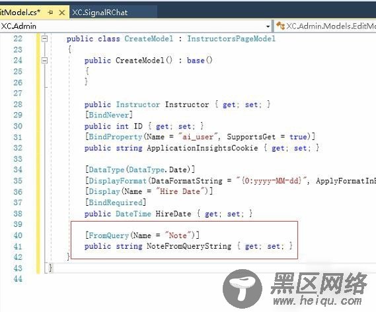Click the BindNever attribute
This screenshot has height=312, width=376.
109,115
